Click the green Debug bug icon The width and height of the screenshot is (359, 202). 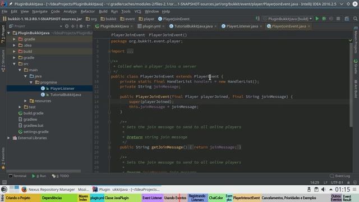tap(324, 19)
